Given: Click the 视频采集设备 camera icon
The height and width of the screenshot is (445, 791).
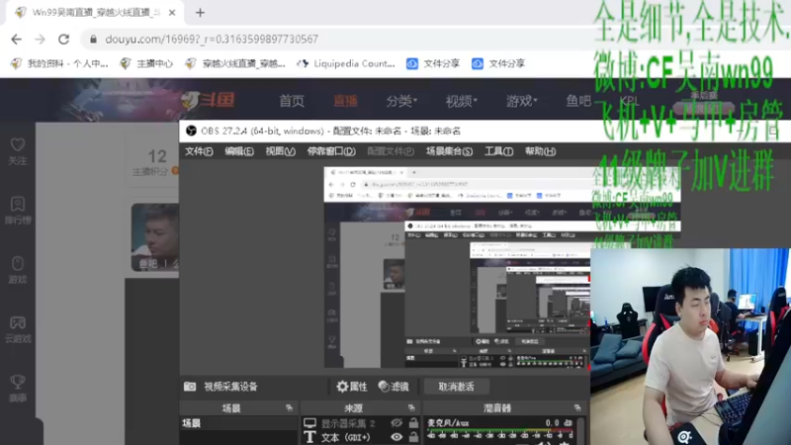Looking at the screenshot, I should point(190,387).
